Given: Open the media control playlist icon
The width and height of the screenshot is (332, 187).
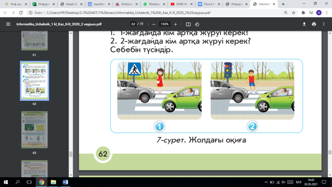Looking at the screenshot, I should point(311,13).
